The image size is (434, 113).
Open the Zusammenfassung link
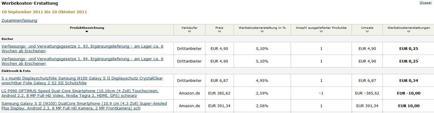[x=19, y=21]
